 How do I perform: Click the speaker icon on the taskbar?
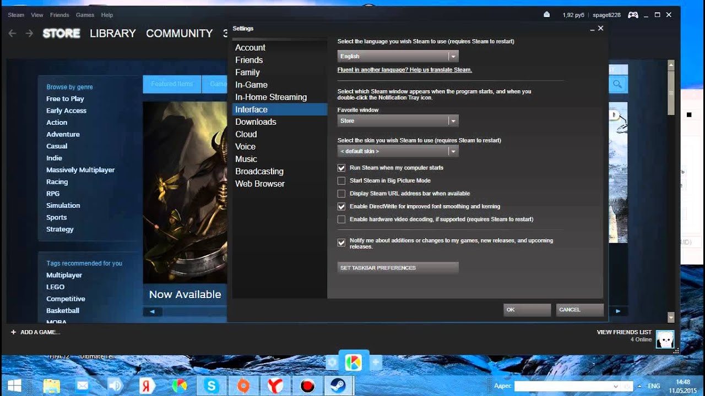click(115, 386)
